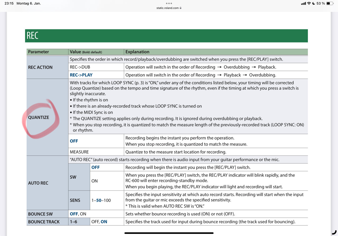
Task: Tap the padlock icon beside the URL
Action: point(180,8)
